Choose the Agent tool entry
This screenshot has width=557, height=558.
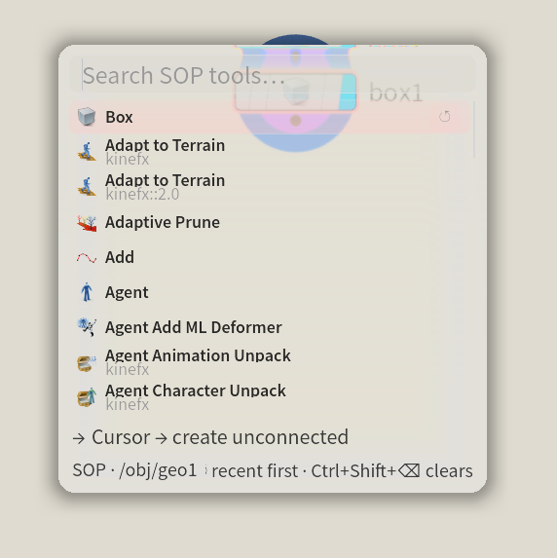coord(270,292)
